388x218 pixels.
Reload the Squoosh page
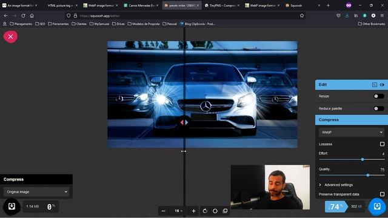23,16
